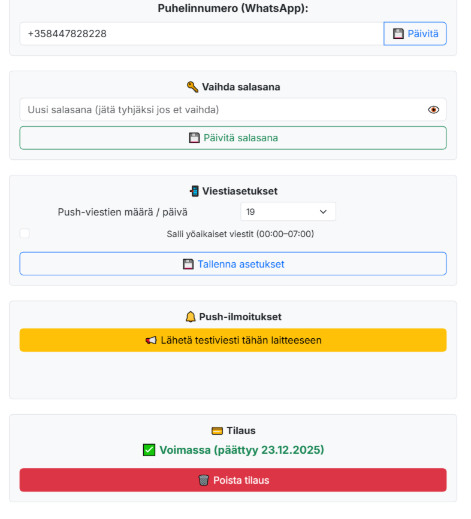This screenshot has height=519, width=471.
Task: Focus the WhatsApp phone number field
Action: pos(201,34)
